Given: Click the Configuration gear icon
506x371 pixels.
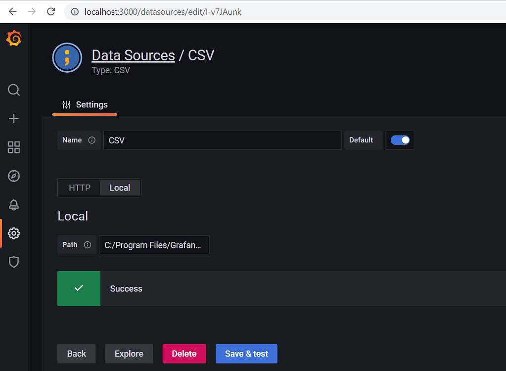Looking at the screenshot, I should click(x=13, y=233).
